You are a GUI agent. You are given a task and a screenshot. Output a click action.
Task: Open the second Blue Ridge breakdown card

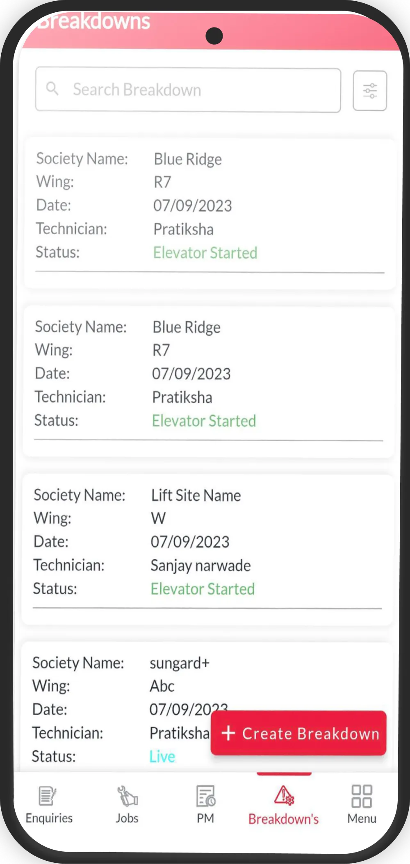click(x=209, y=381)
